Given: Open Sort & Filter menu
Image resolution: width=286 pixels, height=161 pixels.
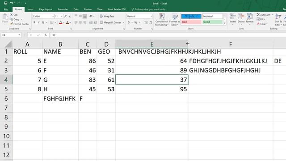Looking at the screenshot, I should (x=278, y=20).
